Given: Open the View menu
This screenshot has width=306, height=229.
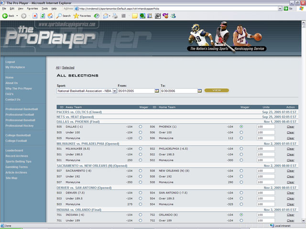Looking at the screenshot, I should pyautogui.click(x=21, y=9).
